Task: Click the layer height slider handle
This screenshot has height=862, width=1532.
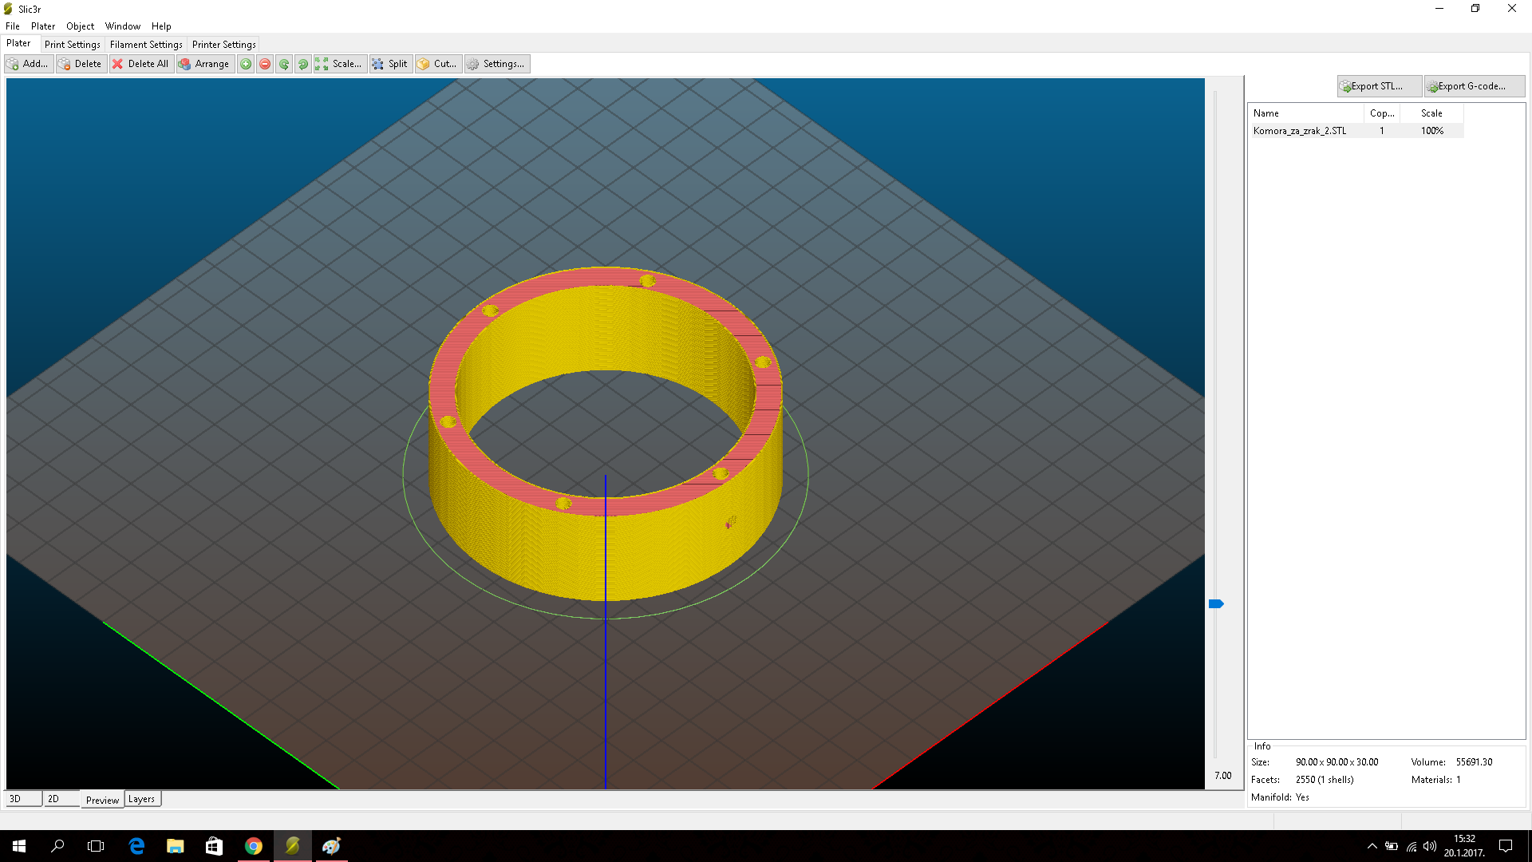Action: (x=1216, y=604)
